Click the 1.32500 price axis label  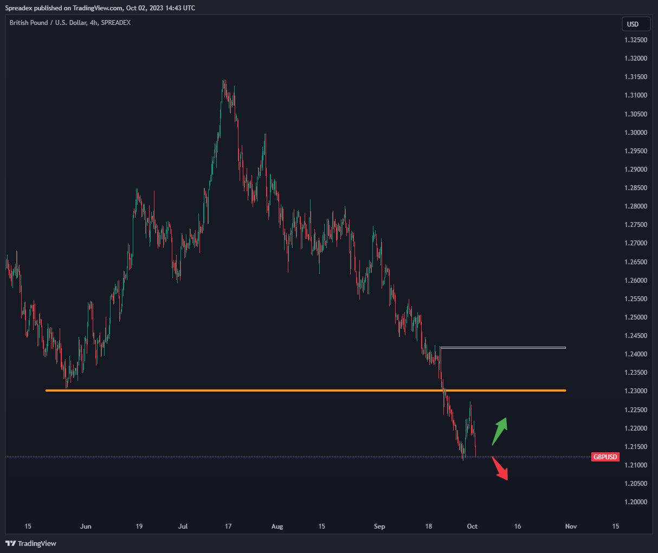pyautogui.click(x=635, y=40)
